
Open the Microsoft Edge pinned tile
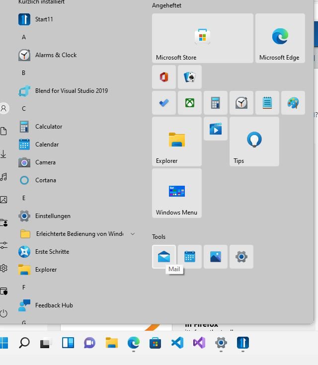(280, 38)
